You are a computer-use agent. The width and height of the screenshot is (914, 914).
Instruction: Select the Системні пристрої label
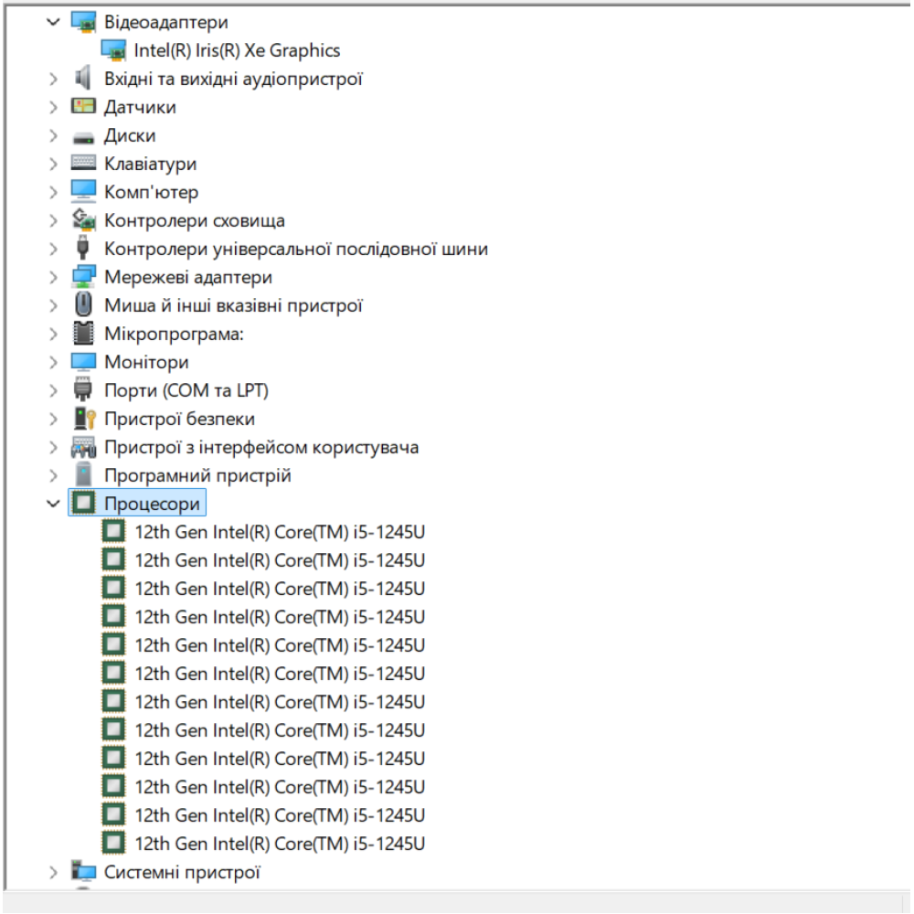[x=182, y=873]
